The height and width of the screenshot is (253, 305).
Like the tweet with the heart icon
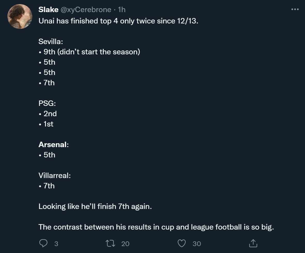(182, 243)
